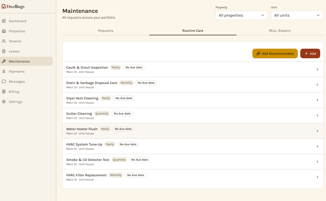326x201 pixels.
Task: Select the Maintenance label in sidebar
Action: [x=19, y=61]
